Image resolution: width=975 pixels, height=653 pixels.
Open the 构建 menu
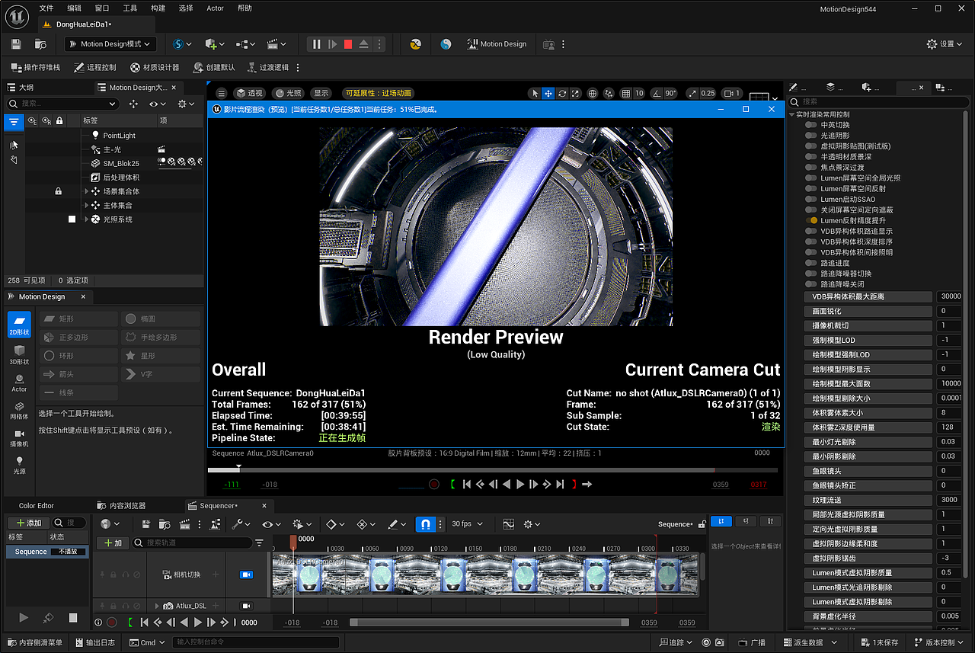[158, 8]
